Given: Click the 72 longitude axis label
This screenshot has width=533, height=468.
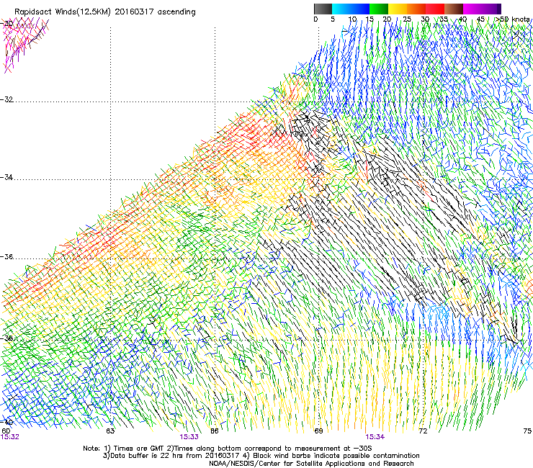Looking at the screenshot, I should pyautogui.click(x=423, y=431).
